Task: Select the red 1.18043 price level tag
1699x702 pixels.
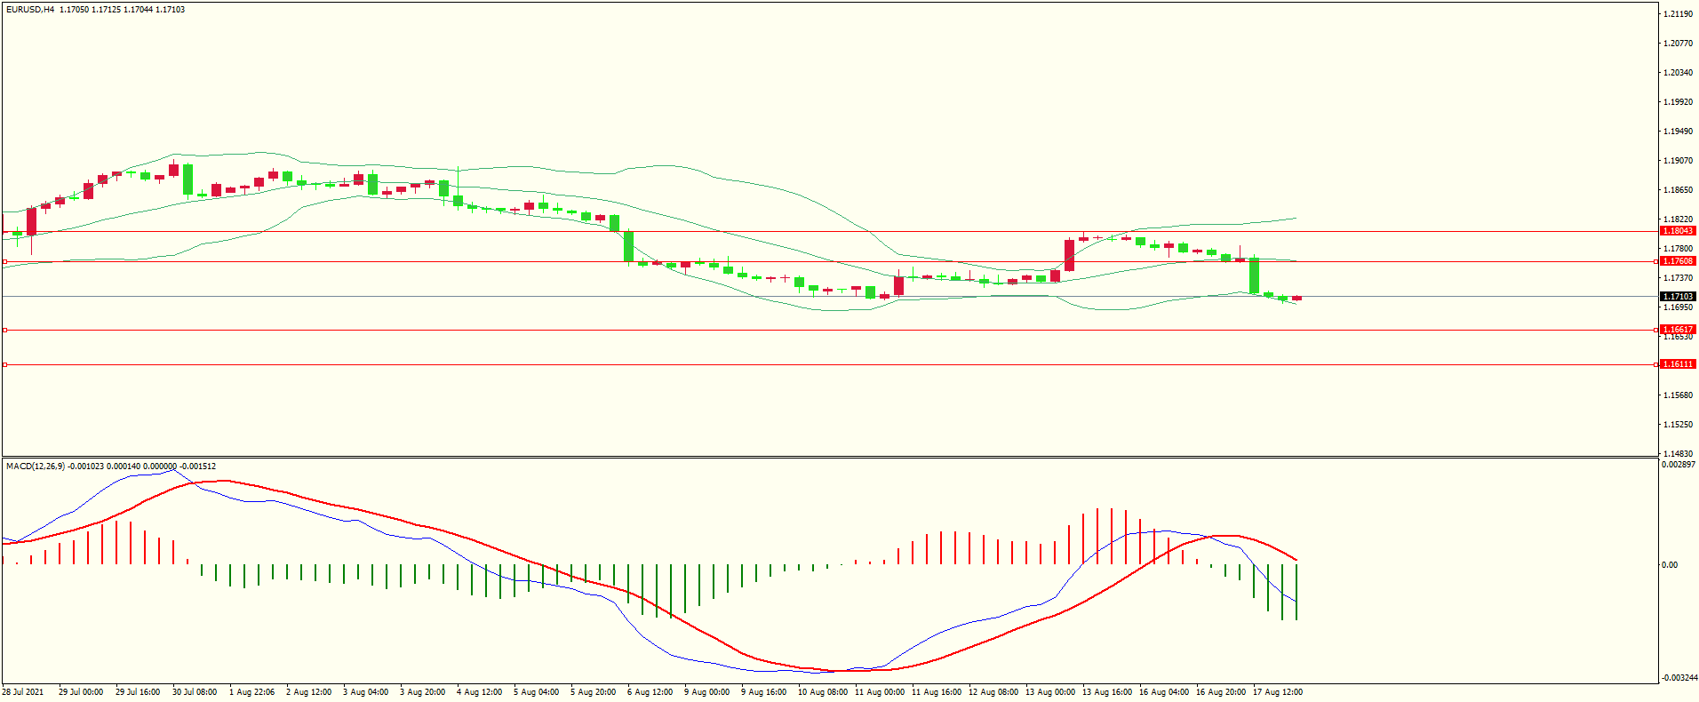Action: pyautogui.click(x=1678, y=231)
